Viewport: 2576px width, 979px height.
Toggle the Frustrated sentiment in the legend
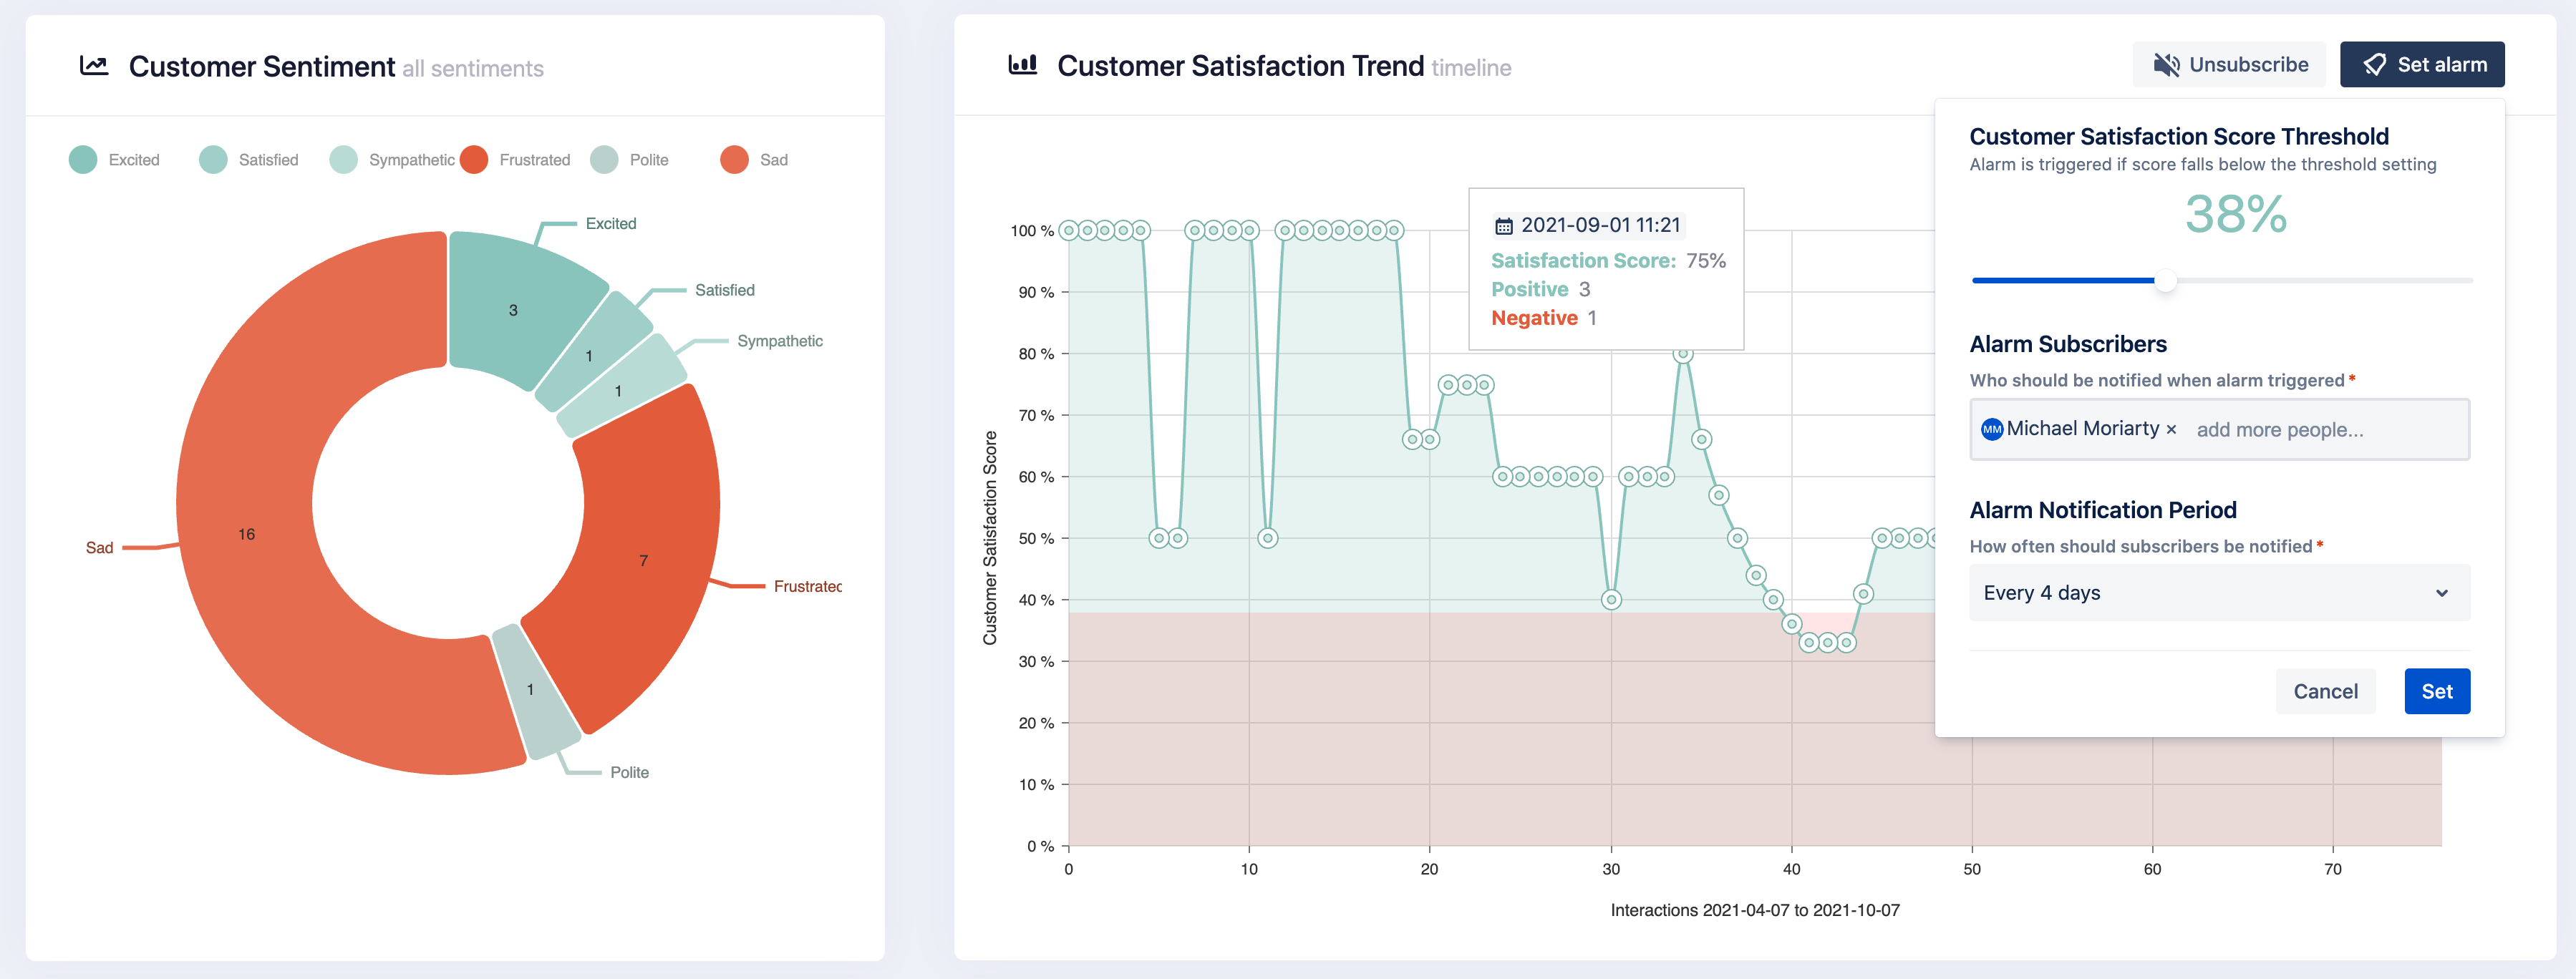pyautogui.click(x=516, y=159)
